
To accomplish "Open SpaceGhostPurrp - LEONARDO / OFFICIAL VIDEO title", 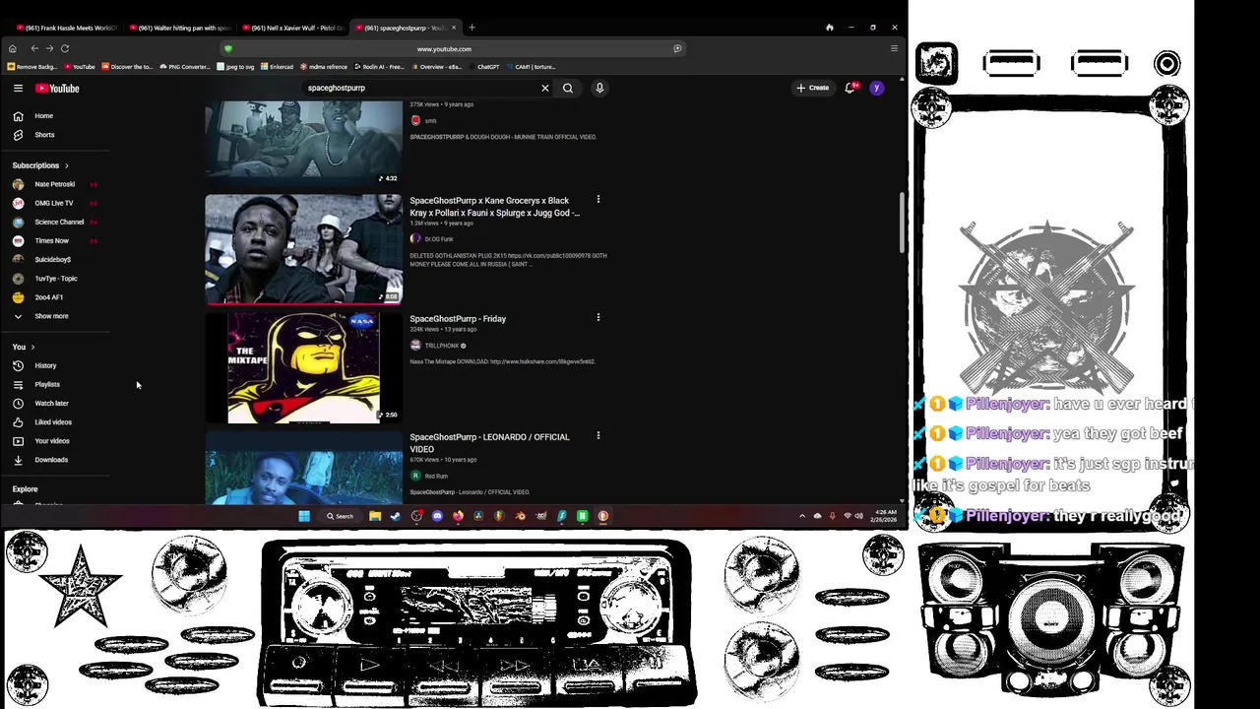I will pos(489,443).
